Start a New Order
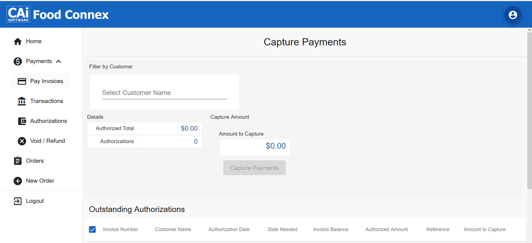The height and width of the screenshot is (243, 532). point(40,181)
